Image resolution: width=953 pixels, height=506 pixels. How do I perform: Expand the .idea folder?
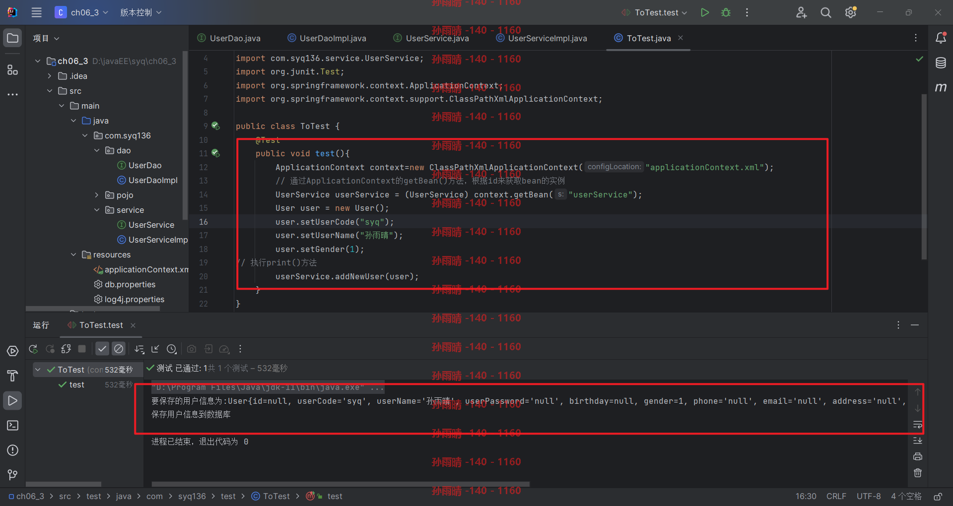tap(49, 76)
